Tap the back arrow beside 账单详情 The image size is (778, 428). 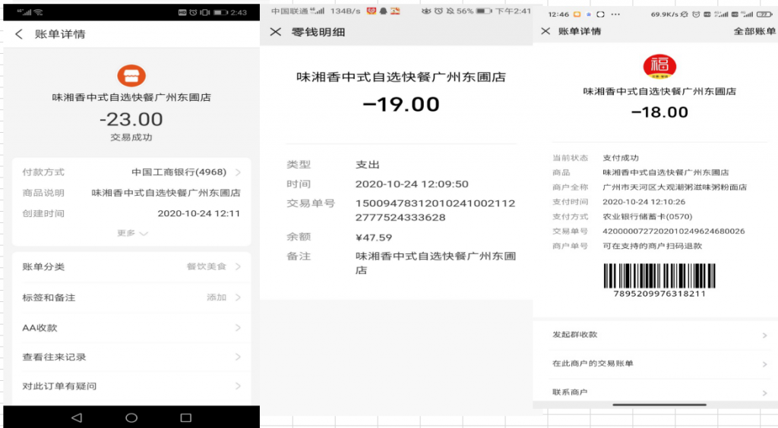(x=19, y=34)
